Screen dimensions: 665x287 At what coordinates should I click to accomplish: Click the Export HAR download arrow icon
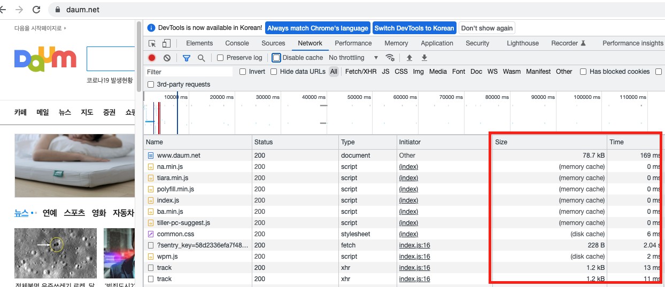pos(424,58)
